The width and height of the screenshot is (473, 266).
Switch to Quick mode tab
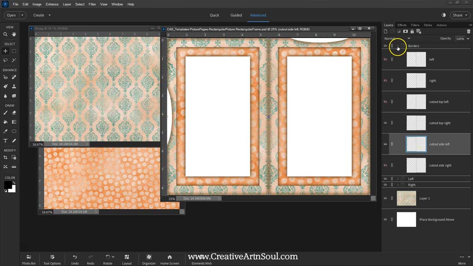click(x=214, y=15)
